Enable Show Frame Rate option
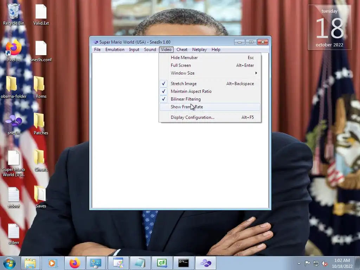This screenshot has height=270, width=360. coord(210,107)
